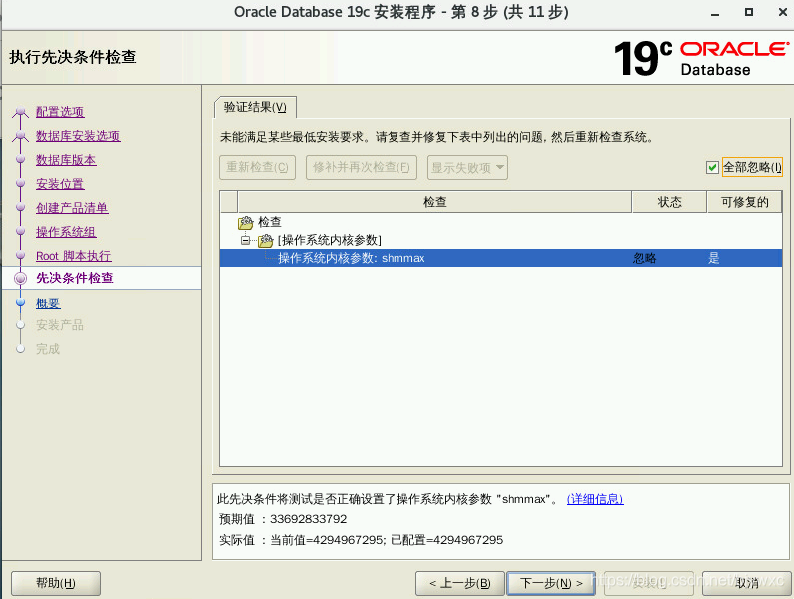The width and height of the screenshot is (794, 599).
Task: Click the 预期值 33692833792 text
Action: coord(283,519)
